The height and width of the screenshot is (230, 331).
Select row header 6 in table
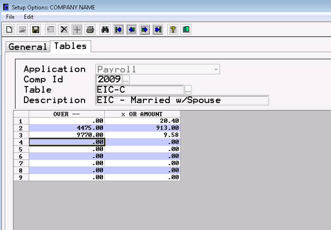[x=21, y=156]
